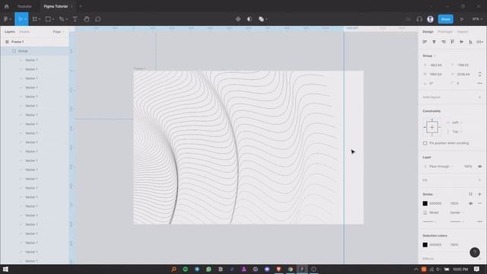Add Auto layout with plus icon

(479, 97)
